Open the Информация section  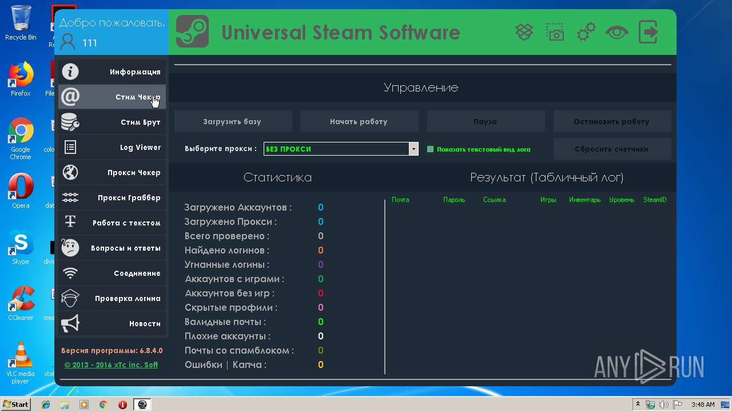112,72
